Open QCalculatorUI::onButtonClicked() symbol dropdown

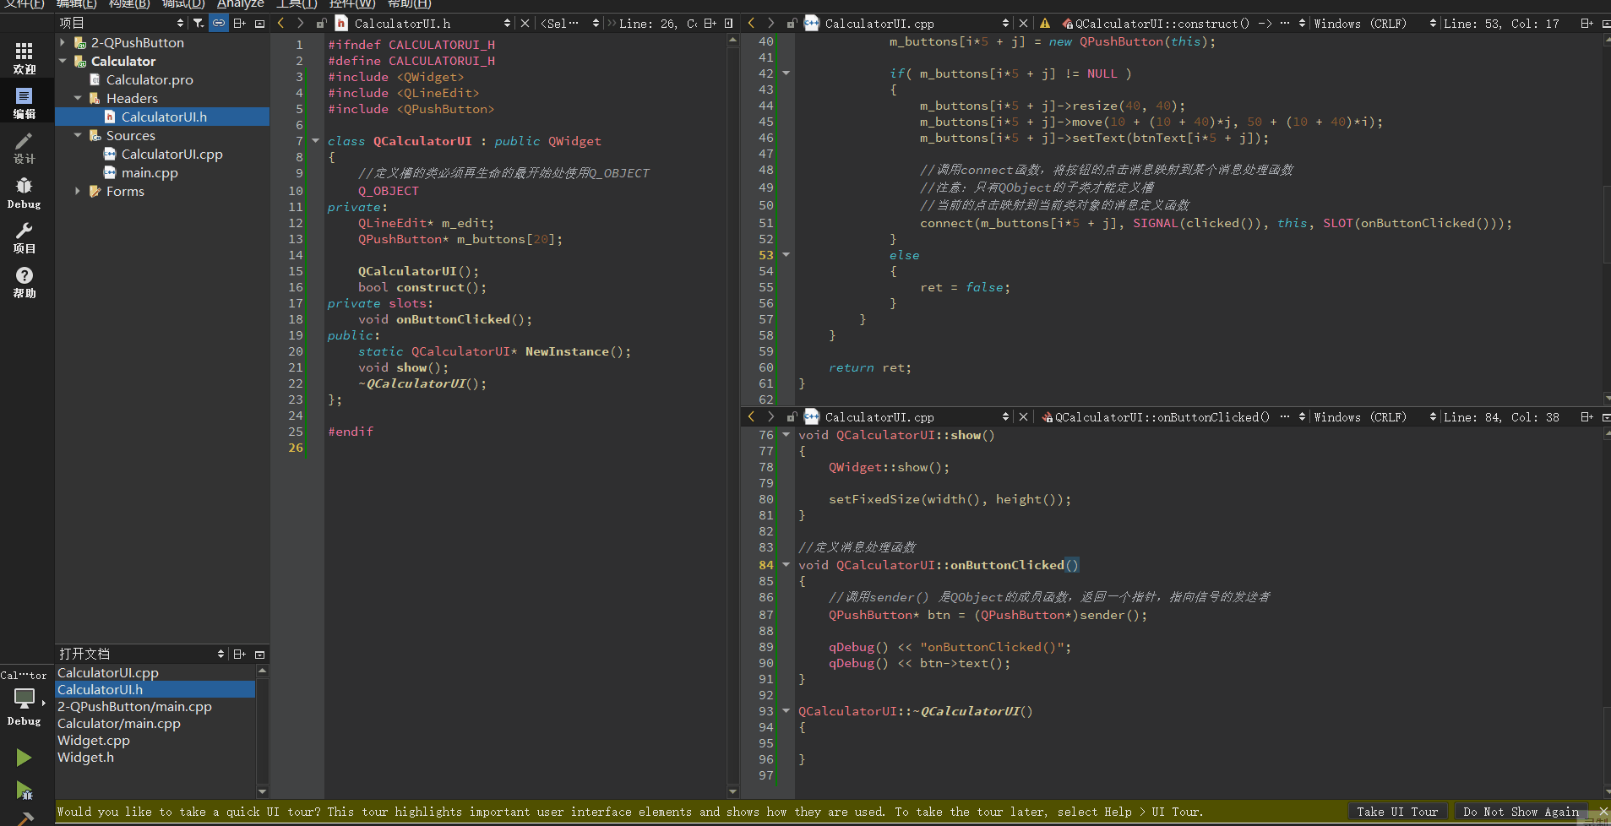[1174, 417]
